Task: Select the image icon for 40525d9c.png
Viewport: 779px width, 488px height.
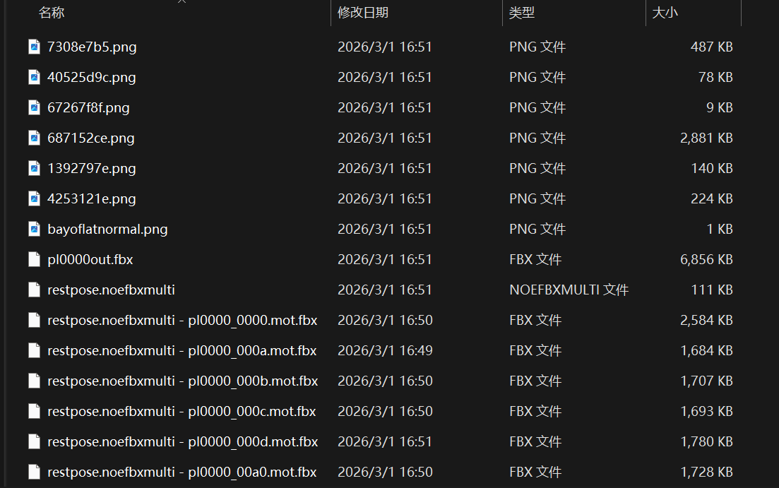Action: click(34, 78)
